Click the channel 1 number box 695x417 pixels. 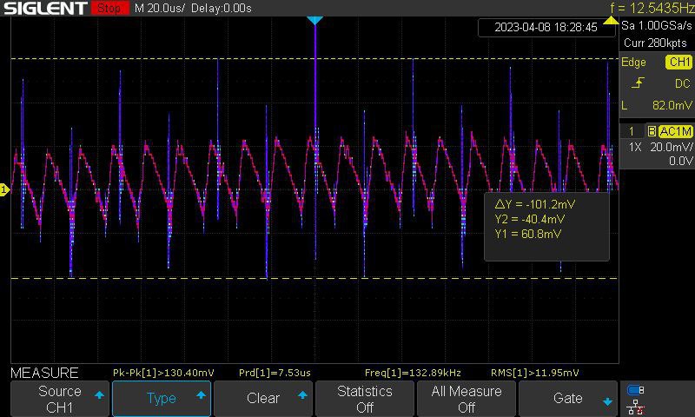(632, 131)
